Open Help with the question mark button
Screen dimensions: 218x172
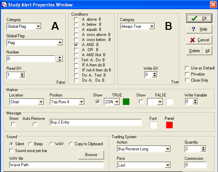click(x=199, y=29)
